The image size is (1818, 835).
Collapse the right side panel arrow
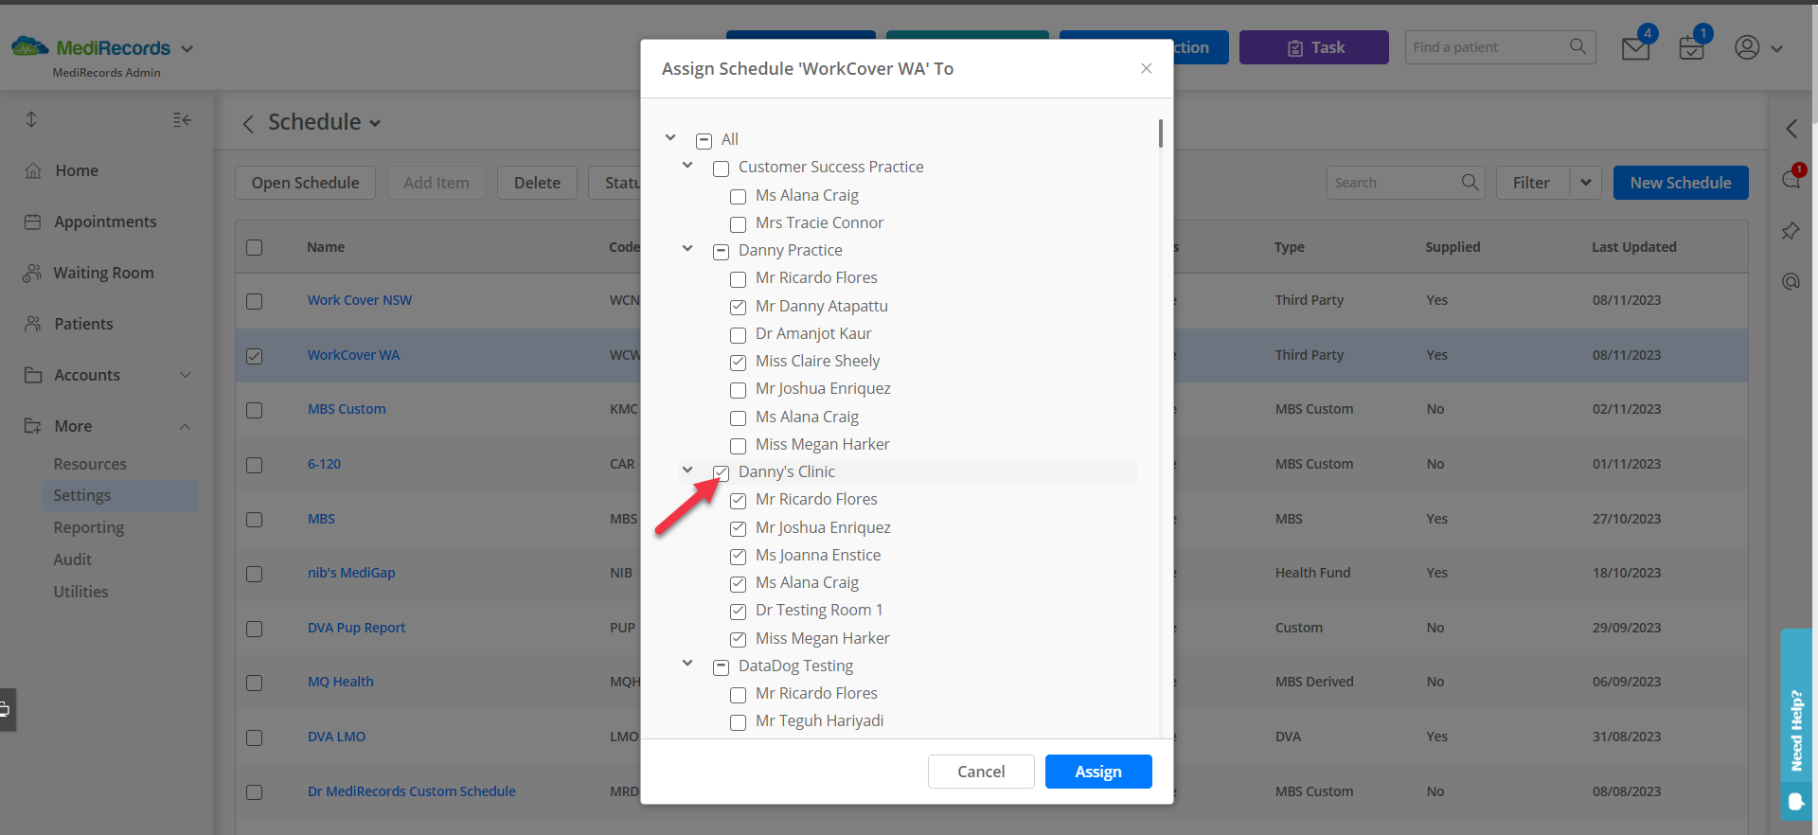pos(1791,129)
